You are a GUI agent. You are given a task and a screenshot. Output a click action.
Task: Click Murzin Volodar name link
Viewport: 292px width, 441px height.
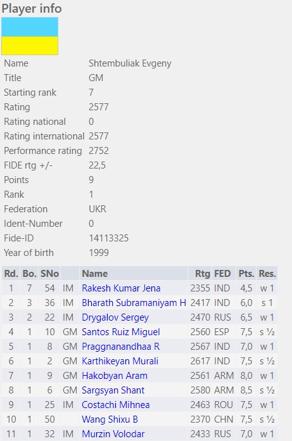pyautogui.click(x=113, y=434)
